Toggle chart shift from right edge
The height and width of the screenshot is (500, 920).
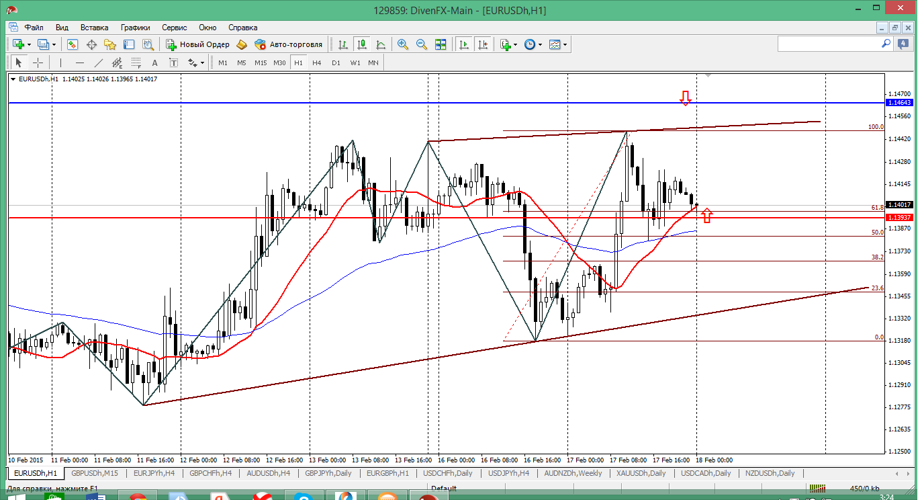pos(483,44)
